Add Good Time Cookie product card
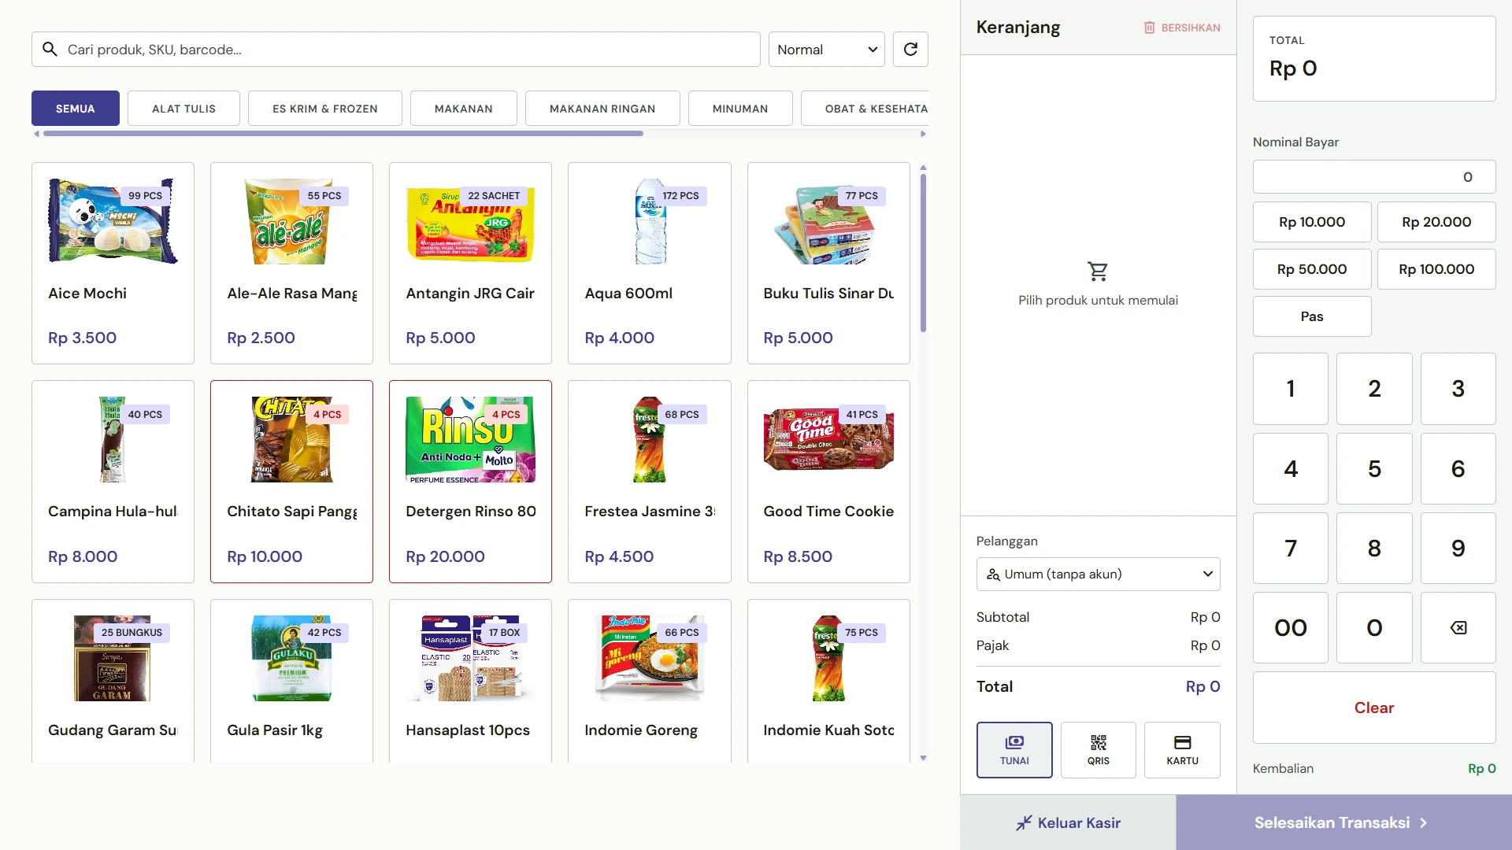The height and width of the screenshot is (850, 1512). coord(828,482)
